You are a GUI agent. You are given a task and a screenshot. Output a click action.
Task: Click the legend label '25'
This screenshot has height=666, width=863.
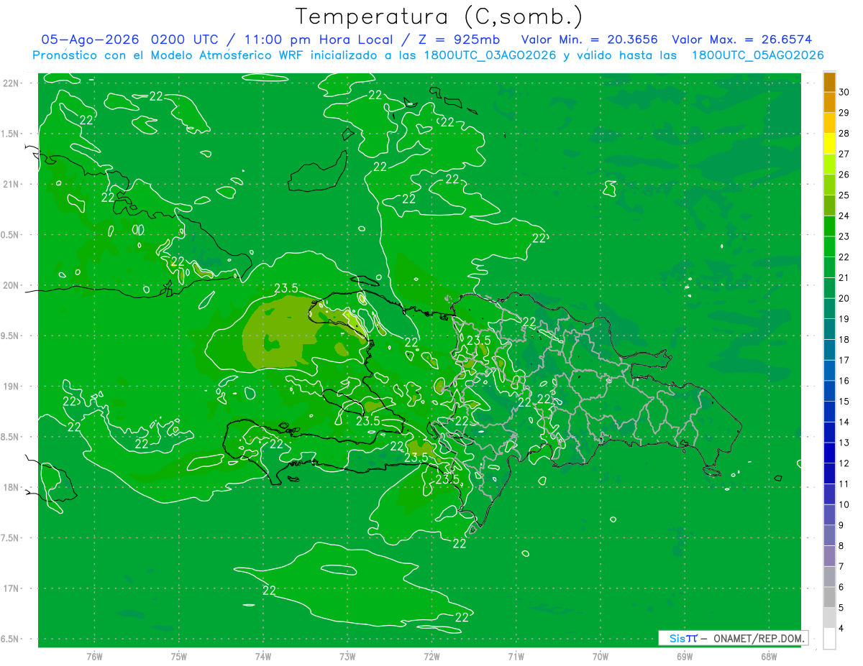pyautogui.click(x=844, y=195)
